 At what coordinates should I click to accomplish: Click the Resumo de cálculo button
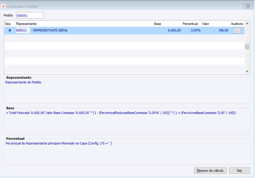[x=210, y=171]
